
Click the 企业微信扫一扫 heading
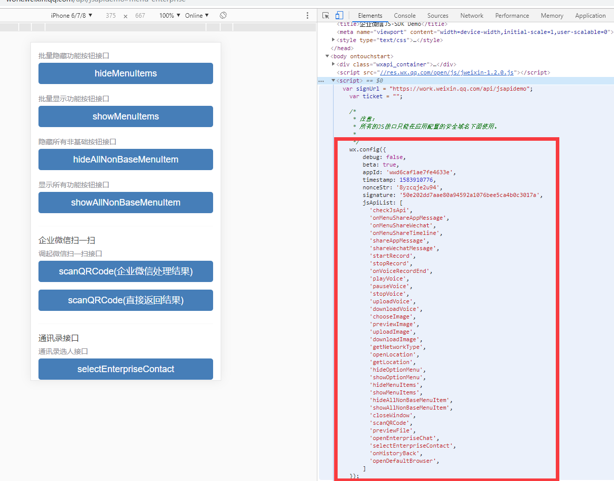pyautogui.click(x=67, y=240)
